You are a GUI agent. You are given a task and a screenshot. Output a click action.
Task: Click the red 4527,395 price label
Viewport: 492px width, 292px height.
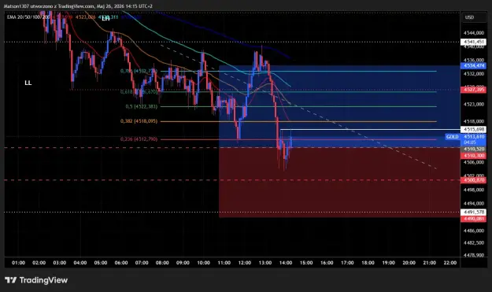[473, 90]
